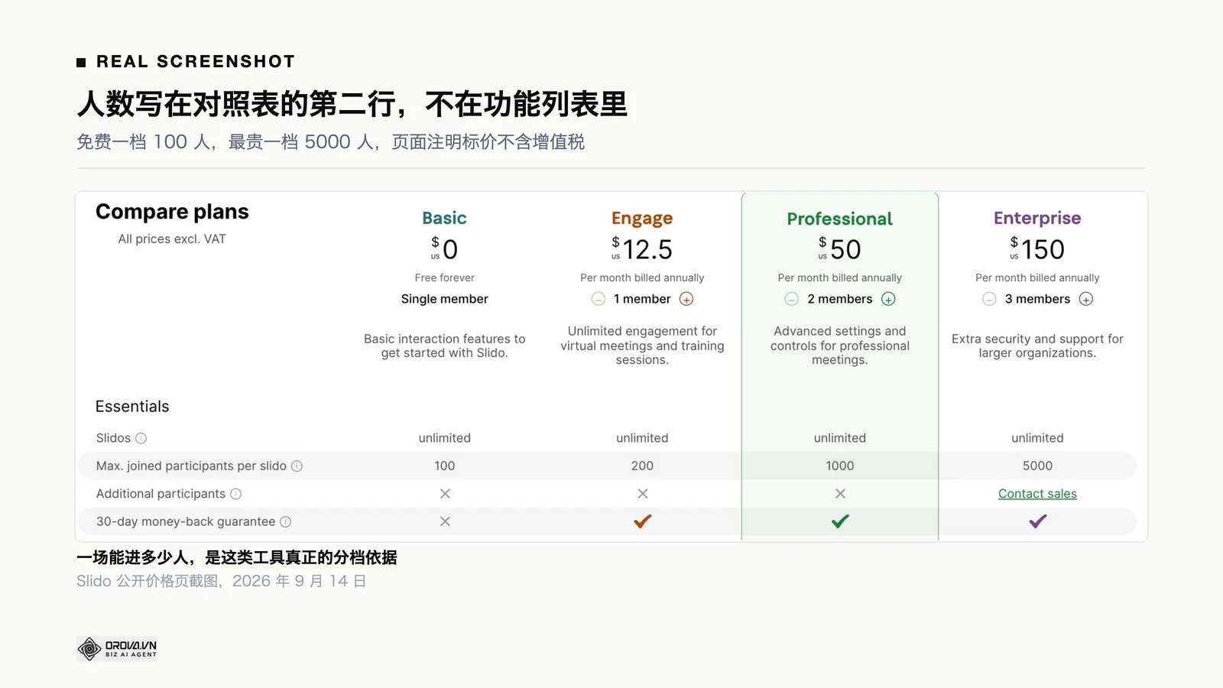Click 'unlimited' Slidos cell for Enterprise
This screenshot has width=1223, height=688.
[x=1037, y=438]
